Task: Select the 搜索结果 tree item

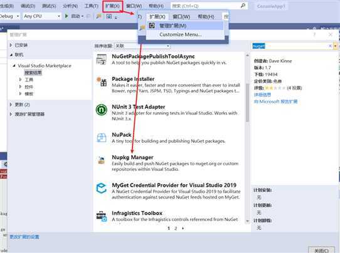Action: pos(33,73)
